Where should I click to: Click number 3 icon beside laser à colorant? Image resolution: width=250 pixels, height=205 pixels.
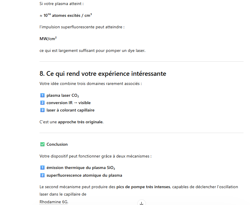pos(42,110)
